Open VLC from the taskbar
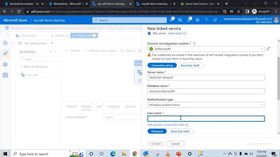Screen dimensions: 280x157 [168, 154]
